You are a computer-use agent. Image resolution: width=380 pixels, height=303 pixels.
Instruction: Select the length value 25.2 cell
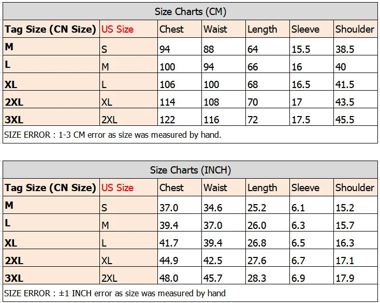(x=257, y=208)
